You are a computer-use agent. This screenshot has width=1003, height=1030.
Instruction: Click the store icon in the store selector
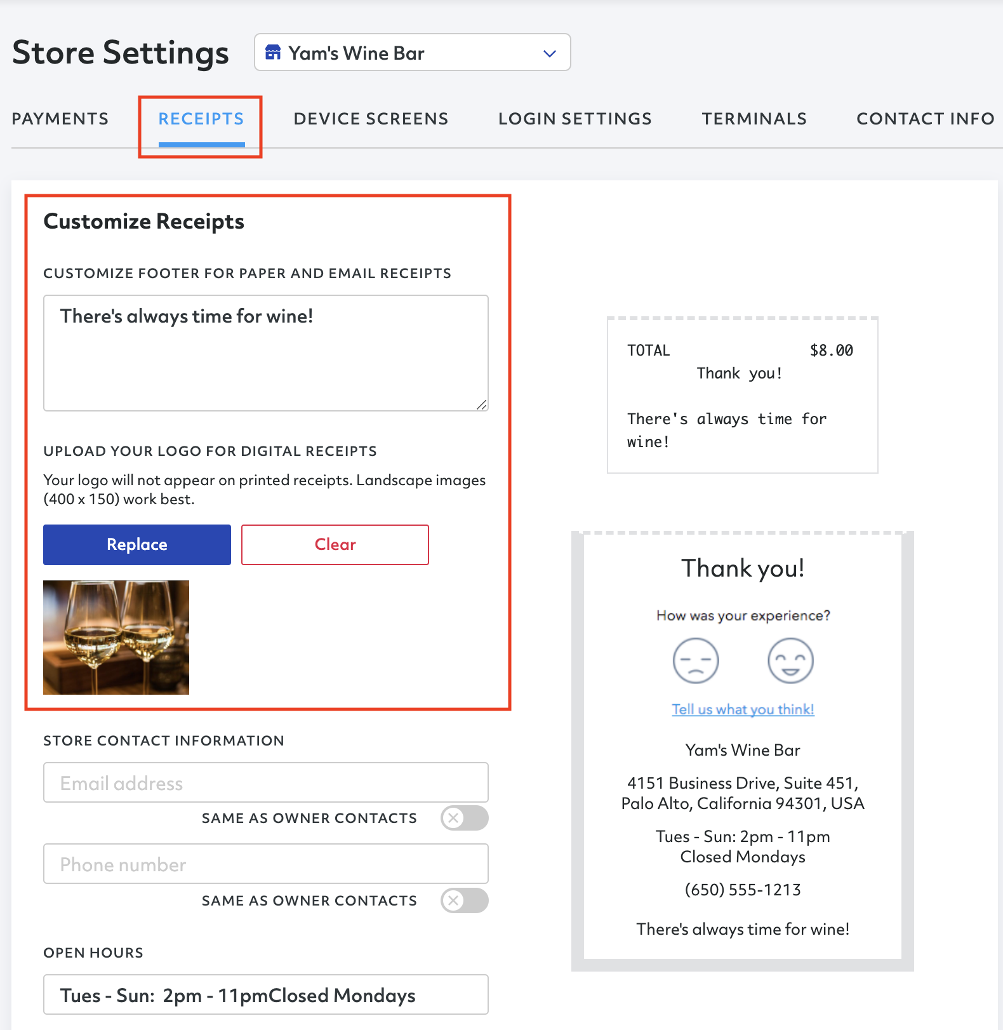[x=273, y=52]
